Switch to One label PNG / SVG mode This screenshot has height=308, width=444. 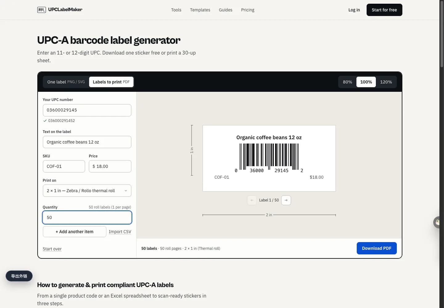click(x=66, y=82)
